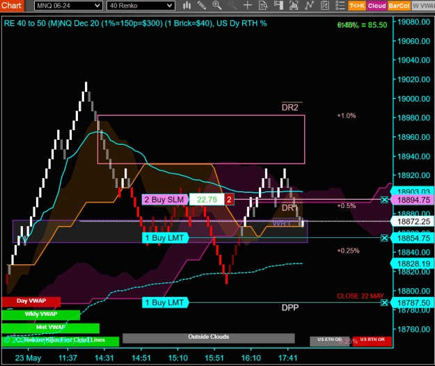The height and width of the screenshot is (366, 435).
Task: Toggle the Outside Clouds button
Action: click(x=208, y=338)
